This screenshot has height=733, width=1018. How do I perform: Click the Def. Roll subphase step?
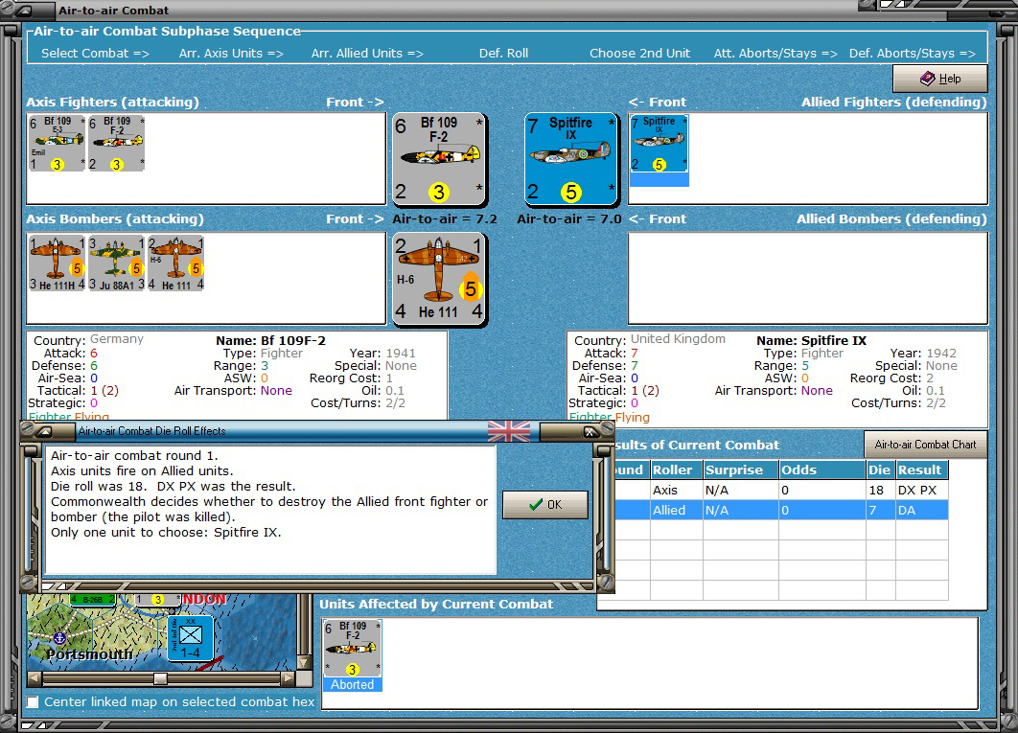503,54
